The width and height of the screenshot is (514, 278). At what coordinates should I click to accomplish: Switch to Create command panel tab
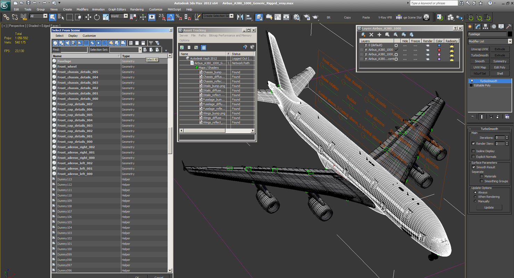point(470,26)
